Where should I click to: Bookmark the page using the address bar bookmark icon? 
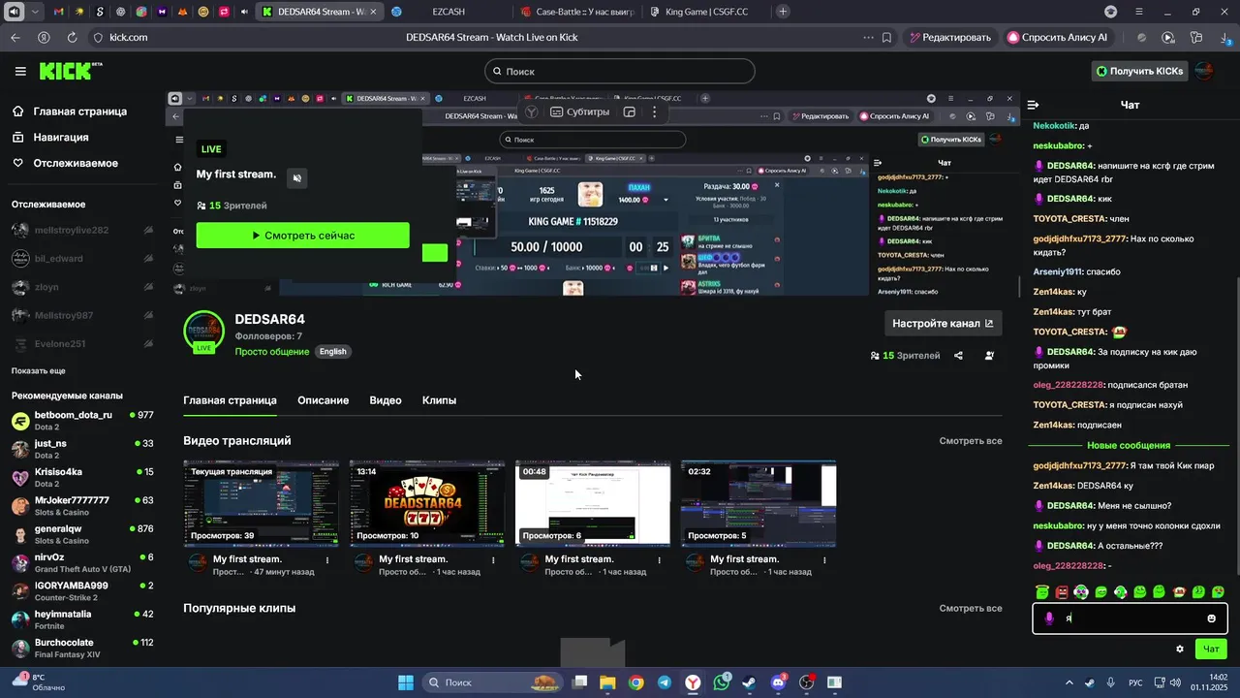coord(886,37)
